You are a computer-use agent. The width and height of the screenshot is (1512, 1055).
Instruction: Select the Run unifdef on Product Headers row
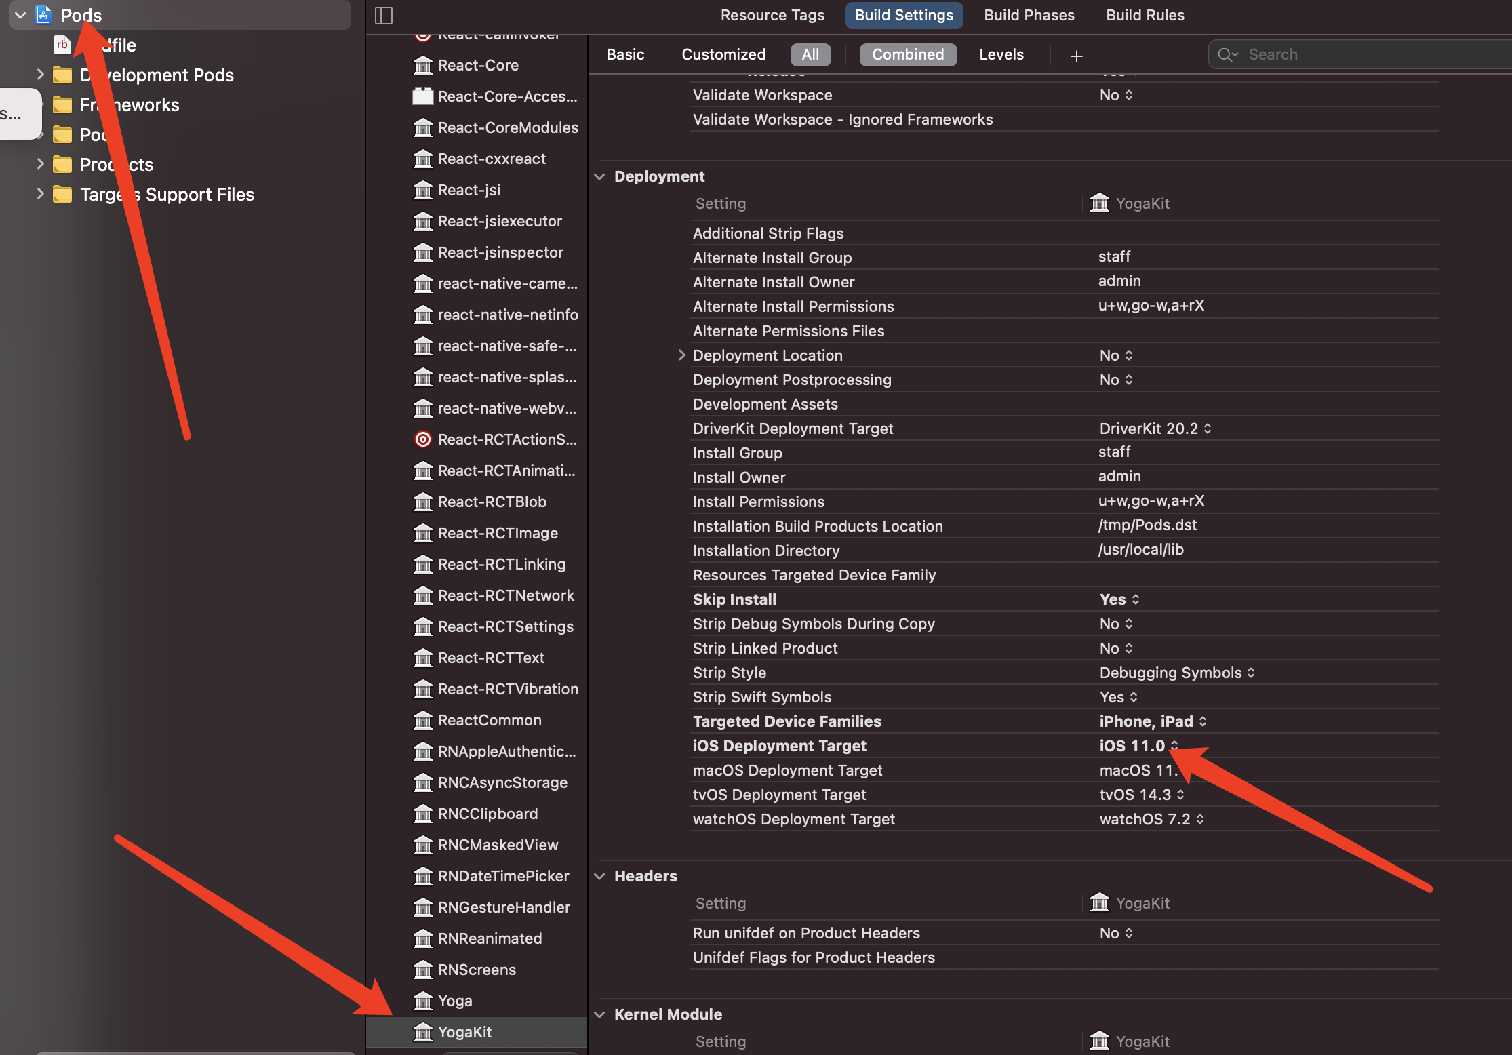click(1065, 933)
